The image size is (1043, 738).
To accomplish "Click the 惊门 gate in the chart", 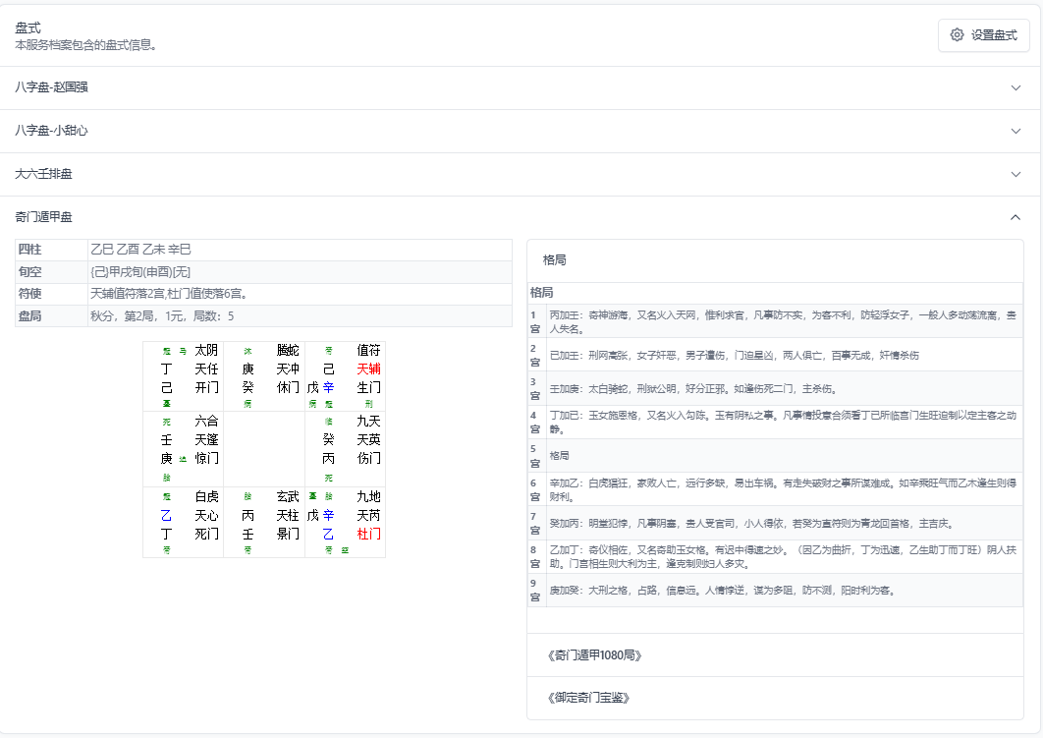I will point(206,458).
